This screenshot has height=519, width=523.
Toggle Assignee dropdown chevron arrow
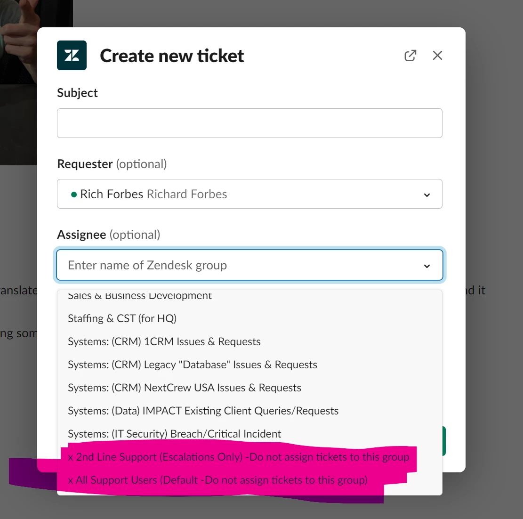[x=426, y=266]
